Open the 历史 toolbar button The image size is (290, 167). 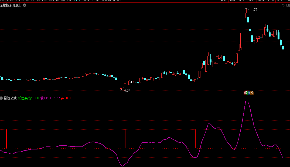[x=242, y=1]
